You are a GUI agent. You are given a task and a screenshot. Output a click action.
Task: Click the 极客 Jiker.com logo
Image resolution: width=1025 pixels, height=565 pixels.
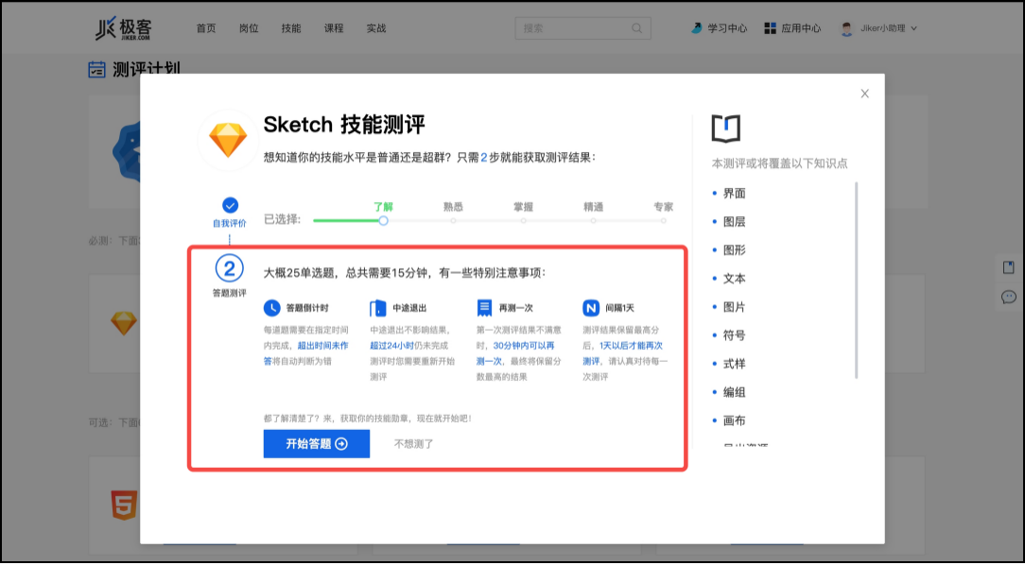[x=123, y=28]
